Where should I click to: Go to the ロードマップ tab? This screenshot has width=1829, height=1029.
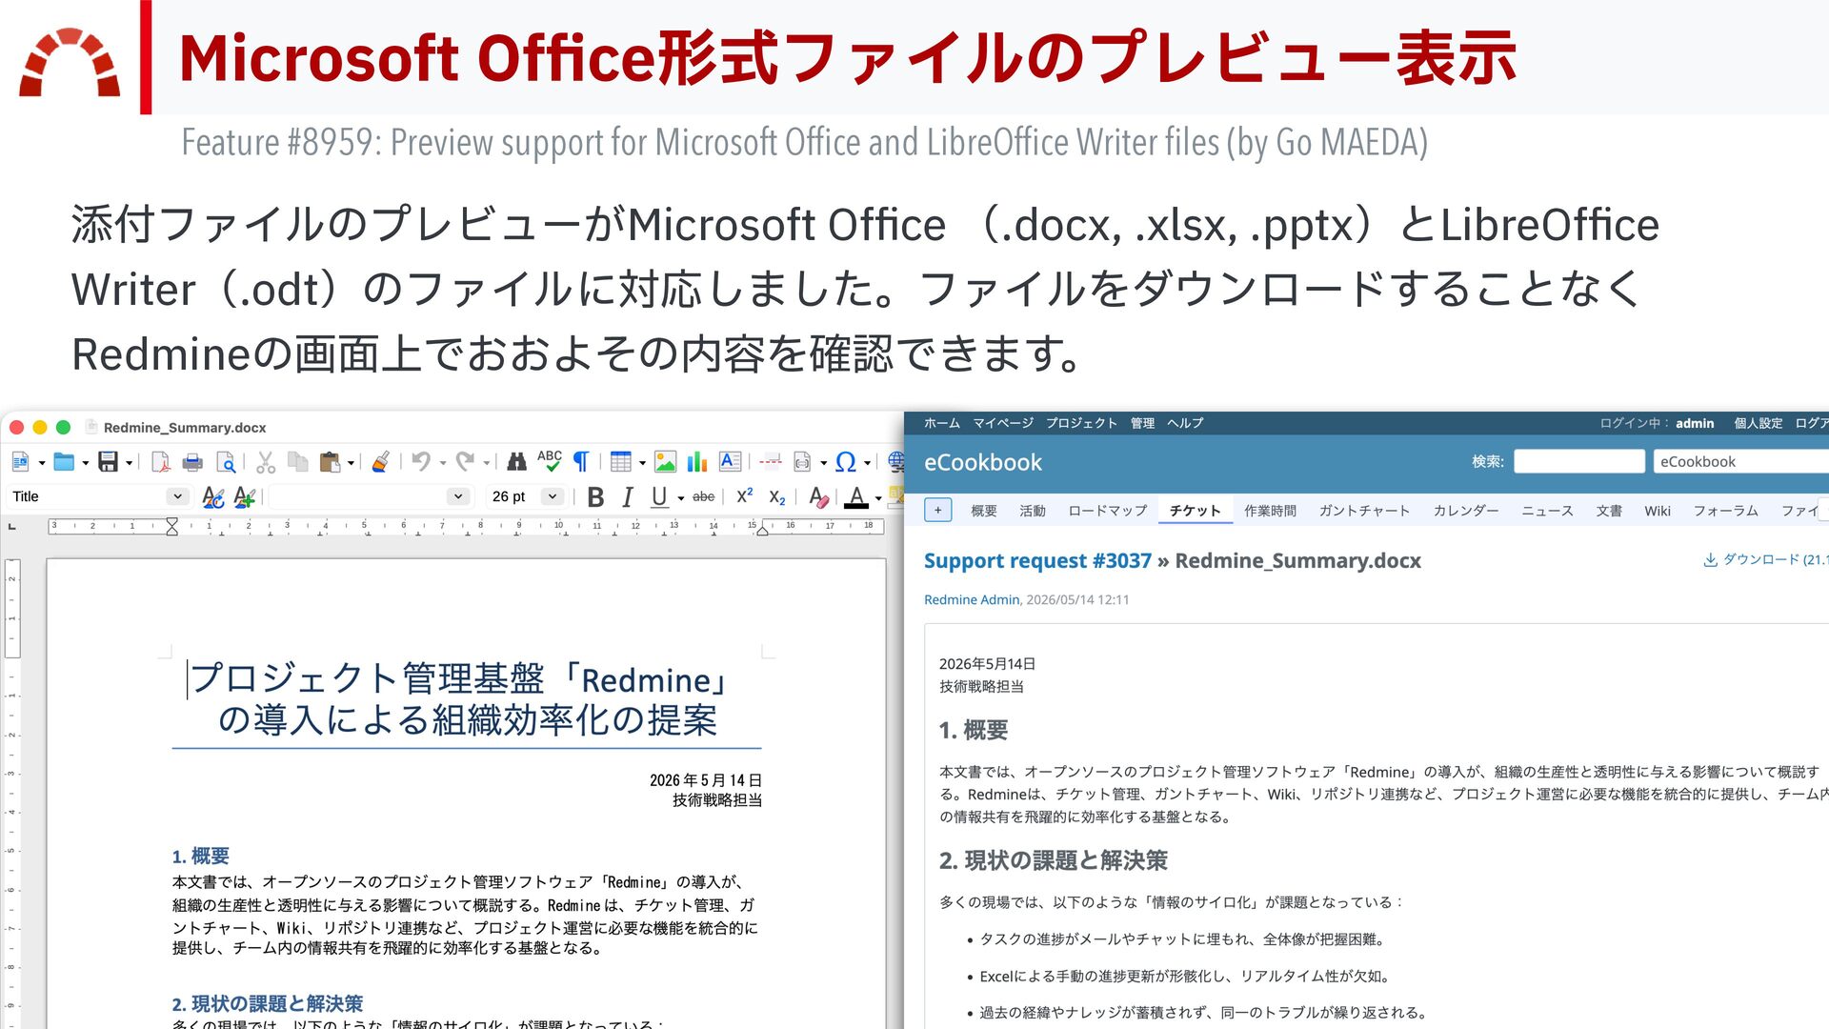click(1108, 511)
